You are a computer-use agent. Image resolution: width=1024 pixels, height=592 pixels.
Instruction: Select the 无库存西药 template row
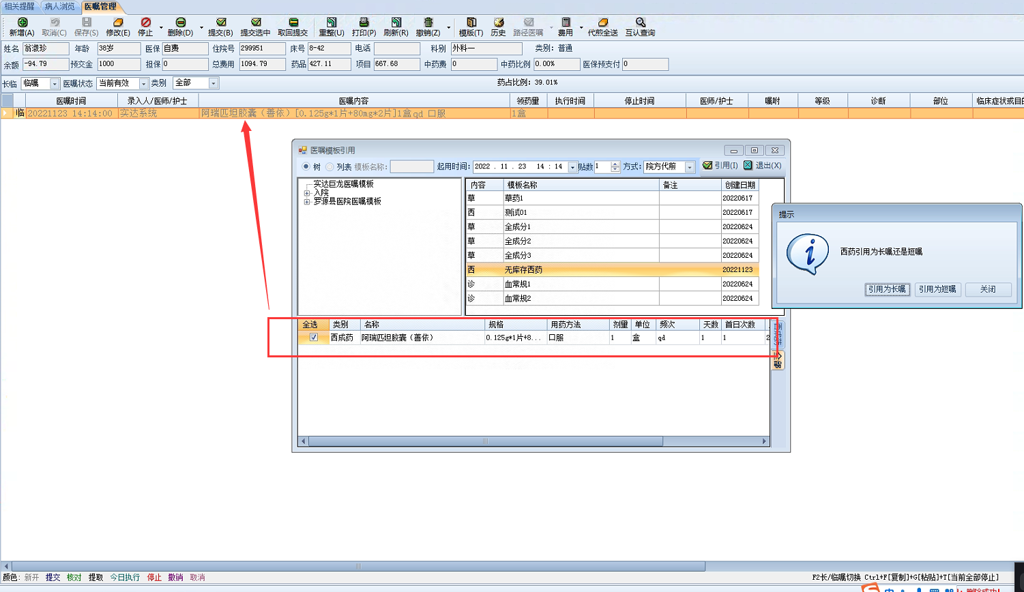pos(612,270)
